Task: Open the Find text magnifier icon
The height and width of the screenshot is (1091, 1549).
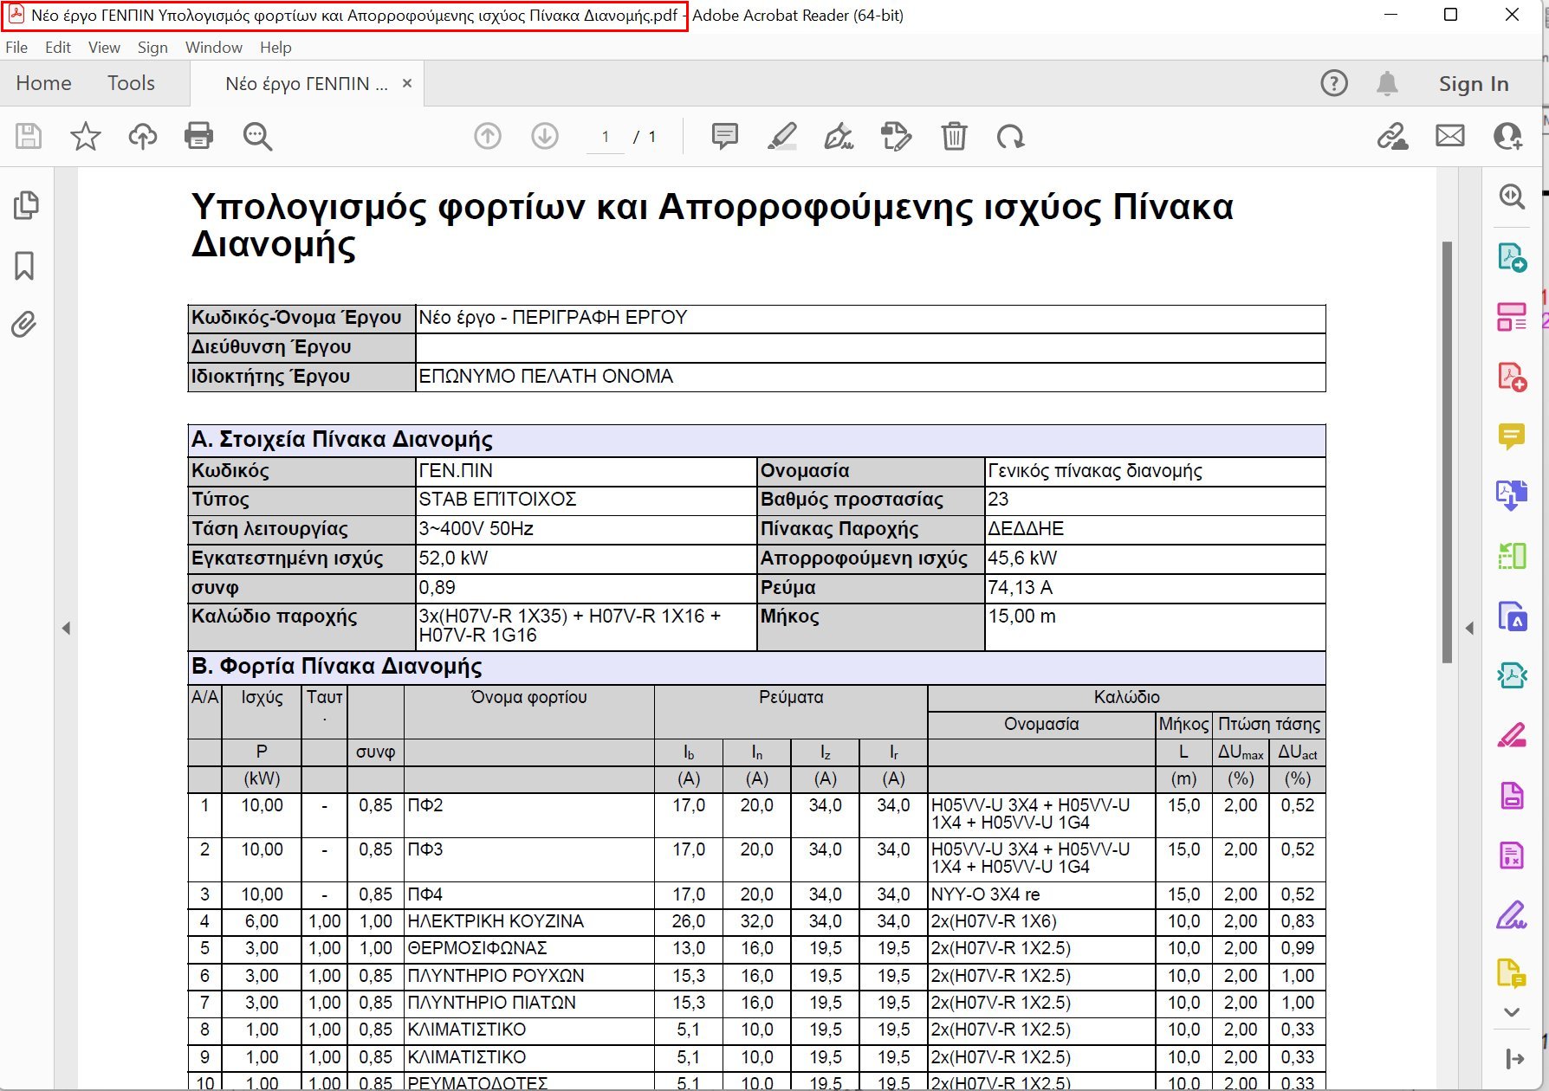Action: [257, 136]
